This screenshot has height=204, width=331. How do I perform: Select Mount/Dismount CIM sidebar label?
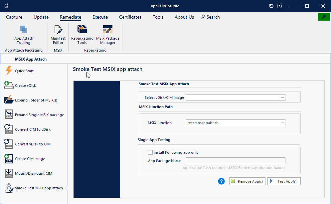tap(34, 173)
